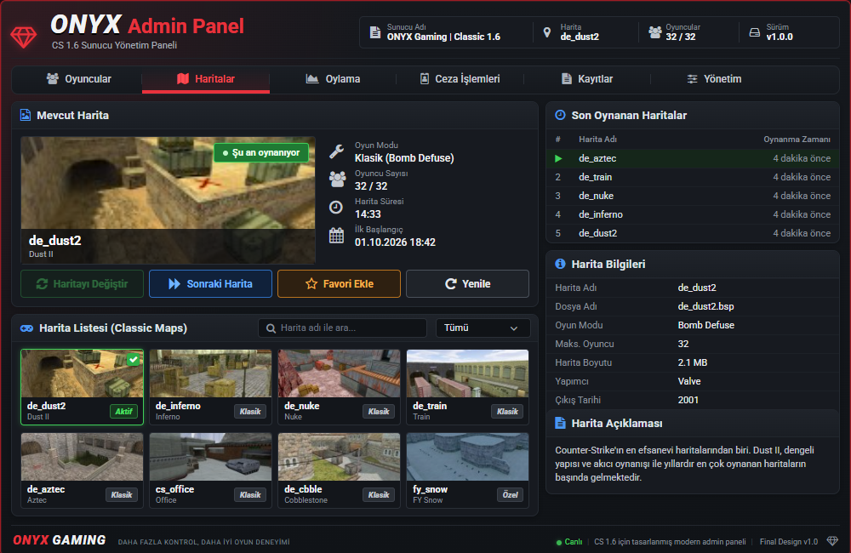
Task: Go to the Ceza İşlemleri tab
Action: (x=460, y=79)
